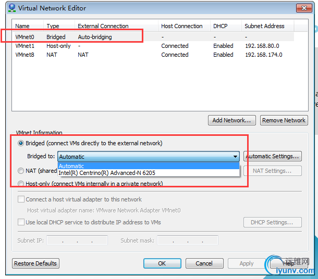Click the NAT Settings button
318x279 pixels.
point(273,171)
